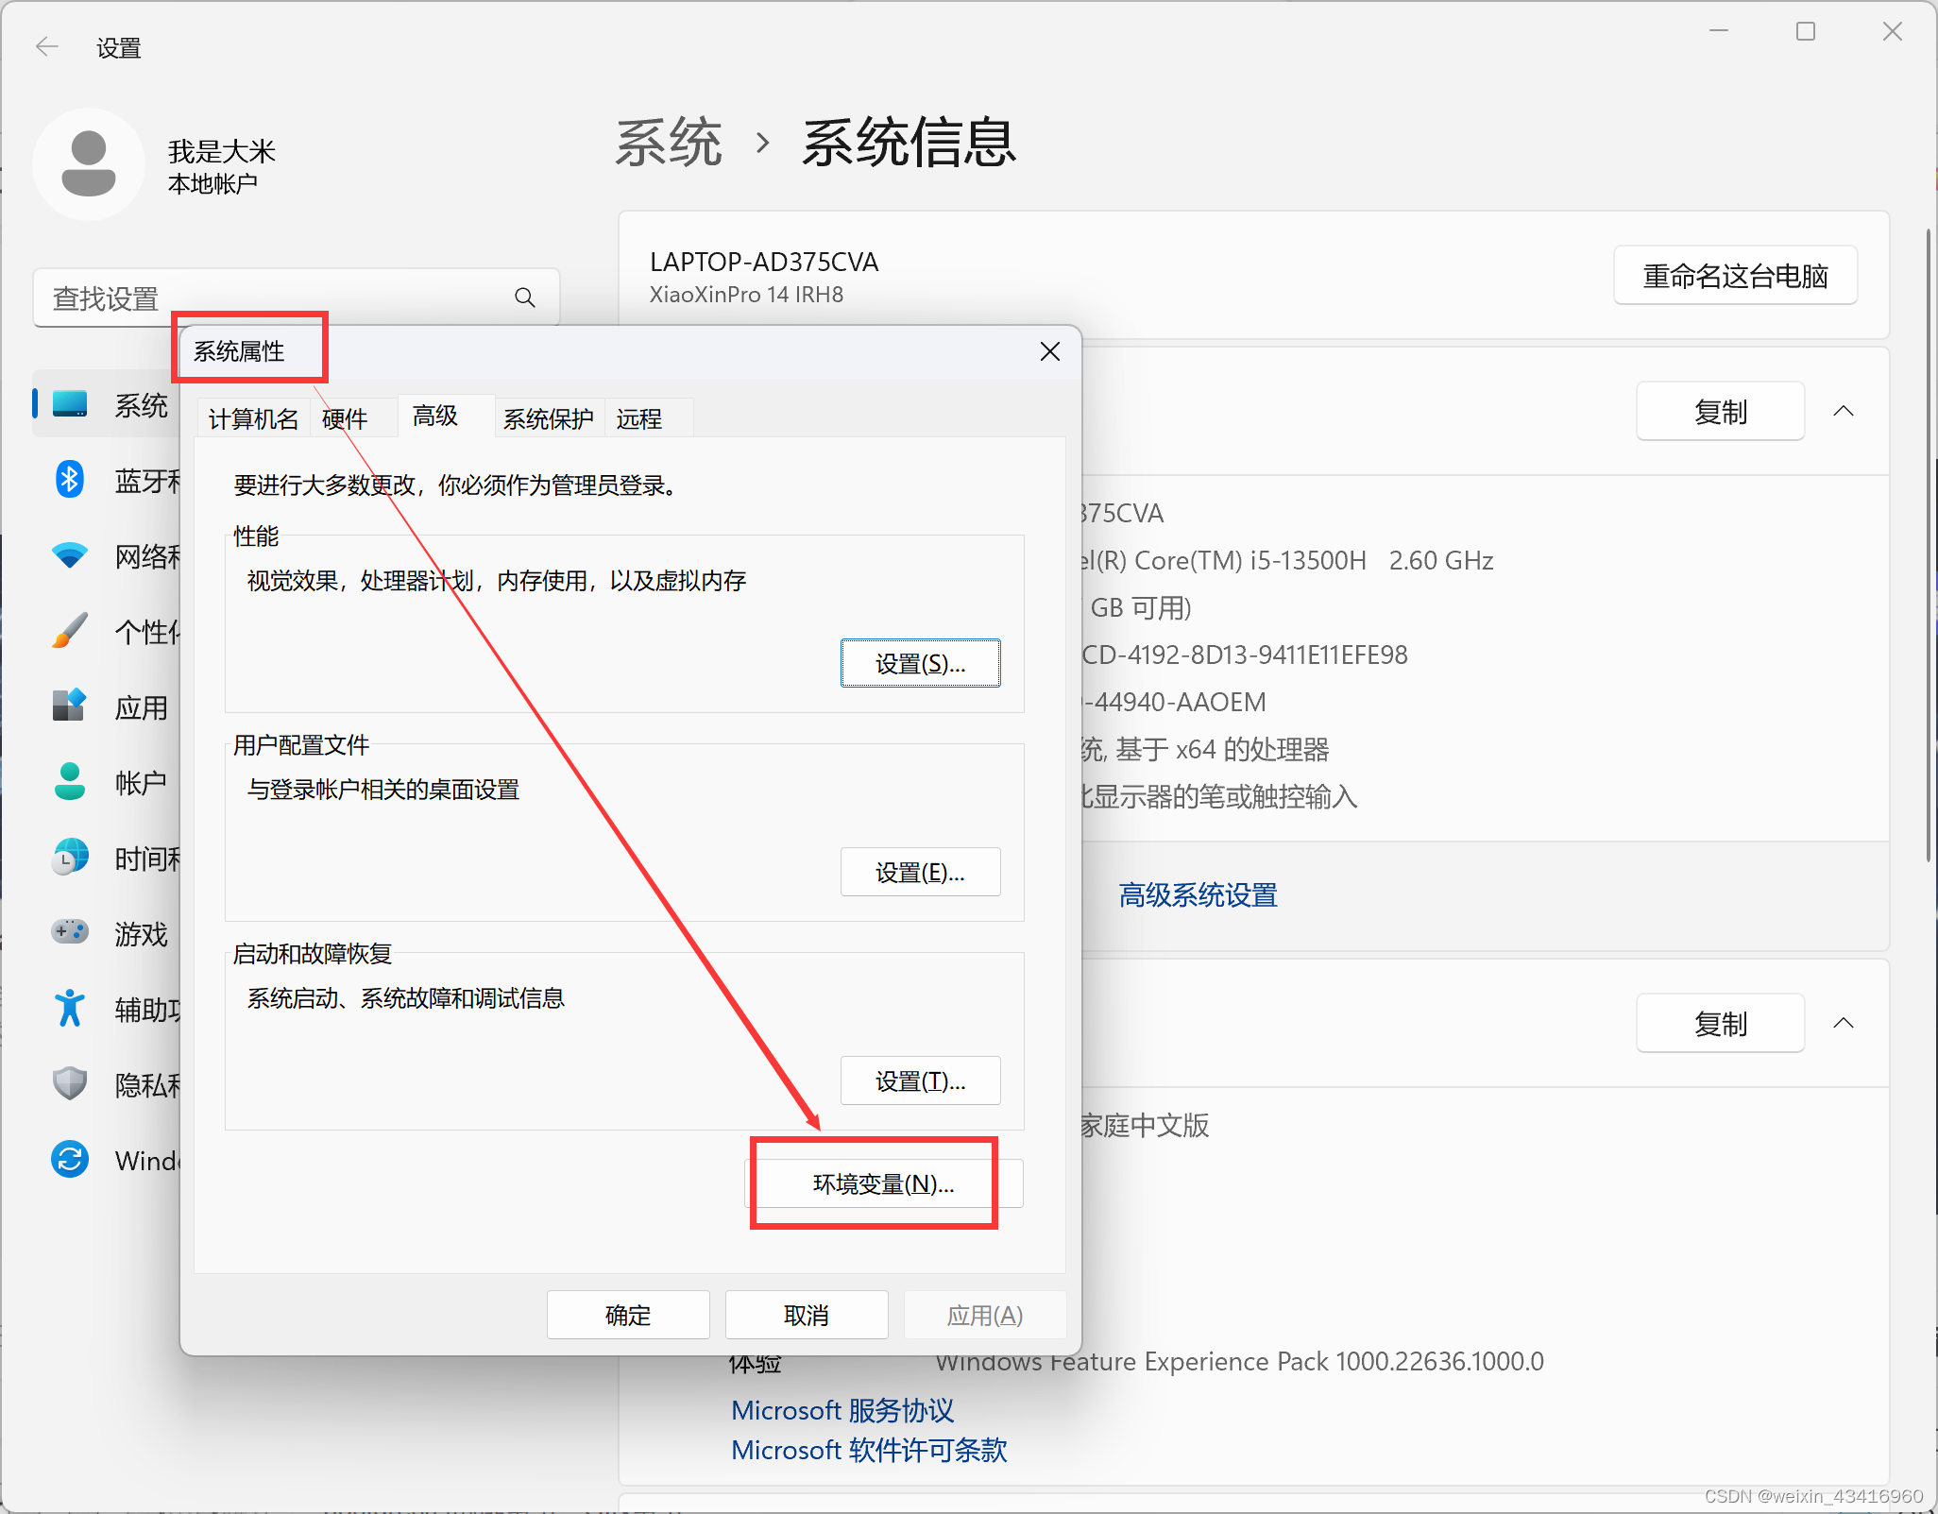Image resolution: width=1938 pixels, height=1514 pixels.
Task: Open the Privacy shield icon
Action: click(70, 1084)
